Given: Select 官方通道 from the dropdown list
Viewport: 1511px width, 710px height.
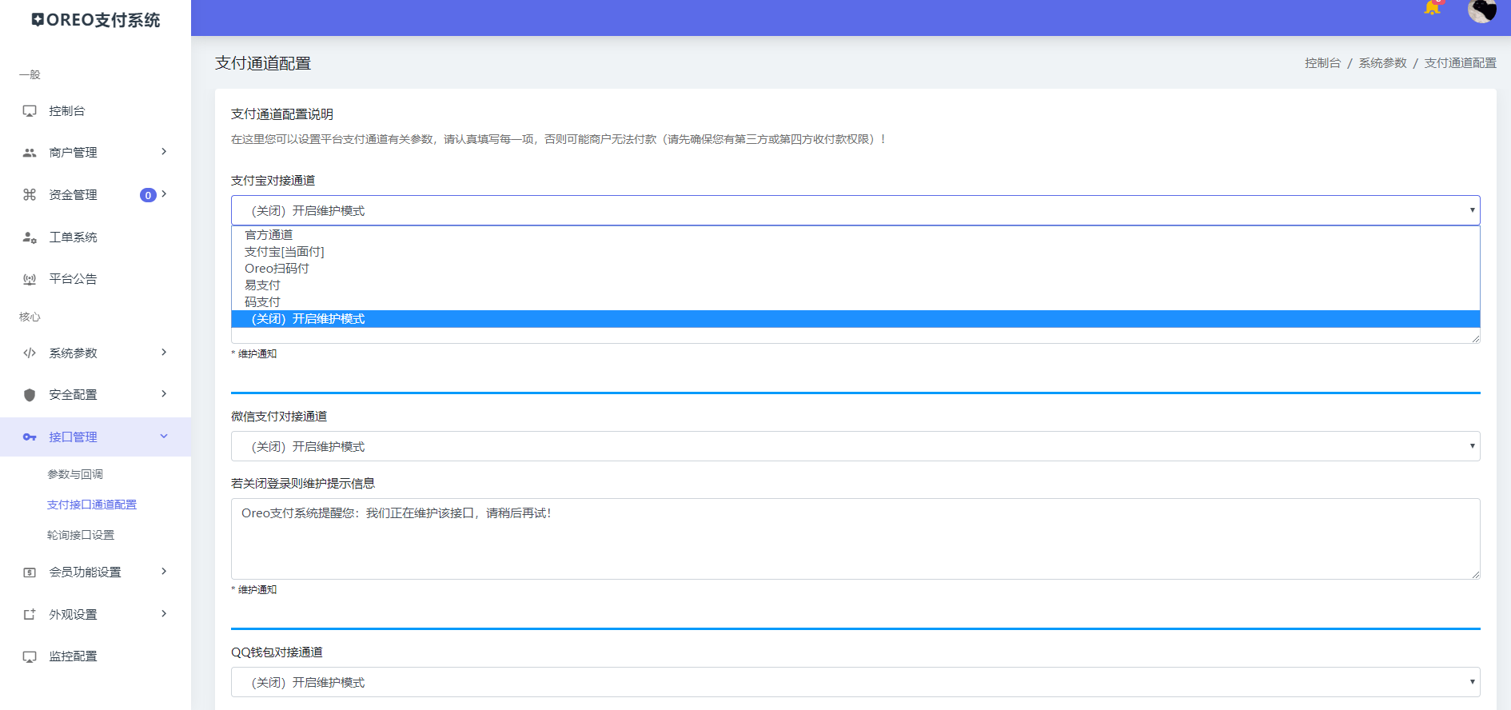Looking at the screenshot, I should [269, 234].
